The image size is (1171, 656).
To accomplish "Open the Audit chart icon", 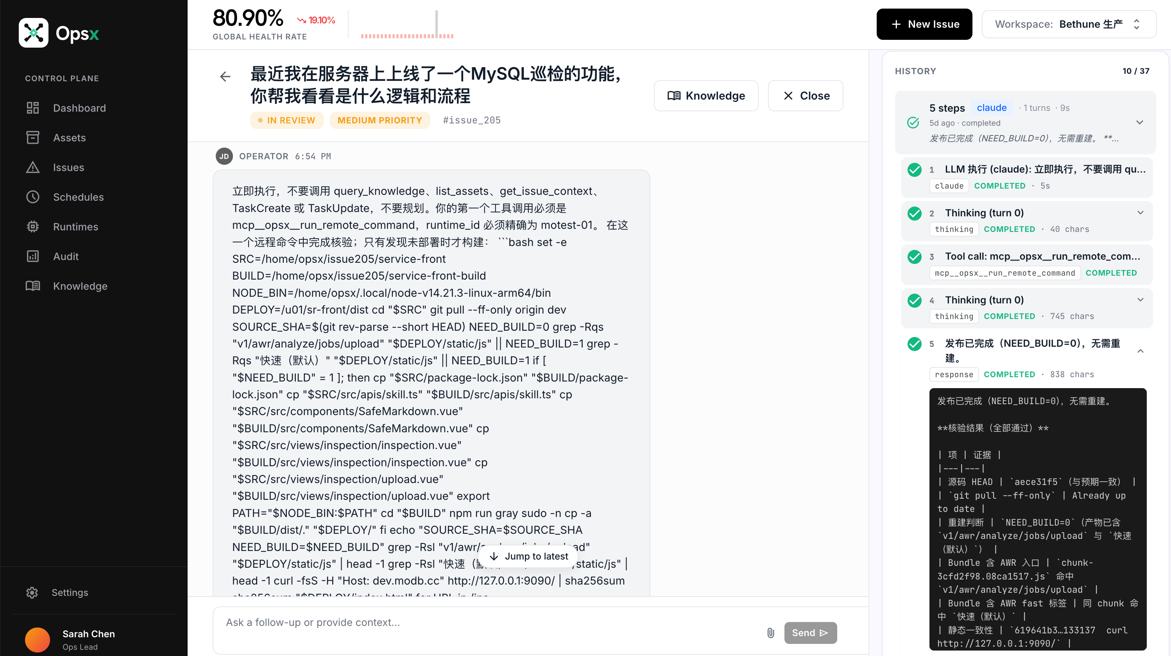I will coord(33,256).
